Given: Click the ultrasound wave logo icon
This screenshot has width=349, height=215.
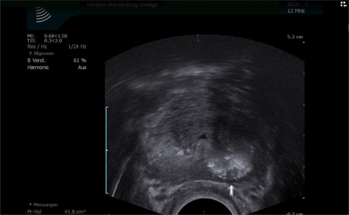Looking at the screenshot, I should tap(43, 14).
